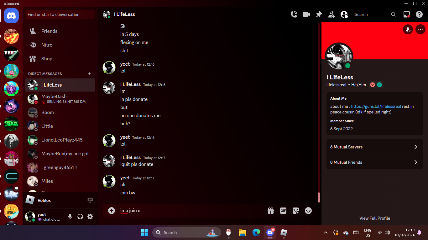This screenshot has height=240, width=428.
Task: Hide the user profile panel
Action: pyautogui.click(x=344, y=14)
